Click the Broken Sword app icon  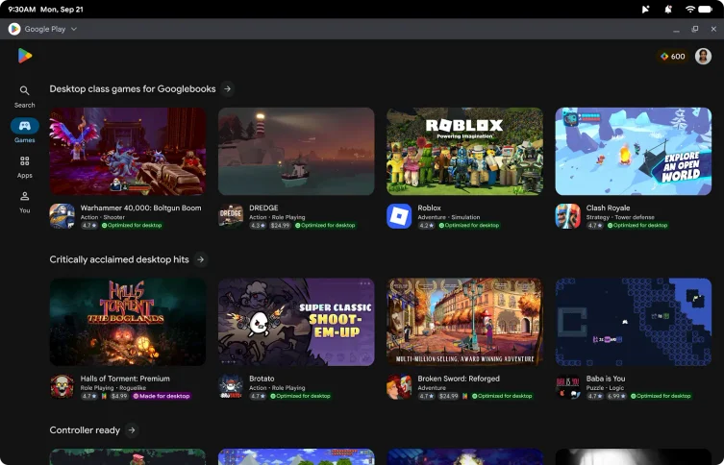pyautogui.click(x=399, y=386)
